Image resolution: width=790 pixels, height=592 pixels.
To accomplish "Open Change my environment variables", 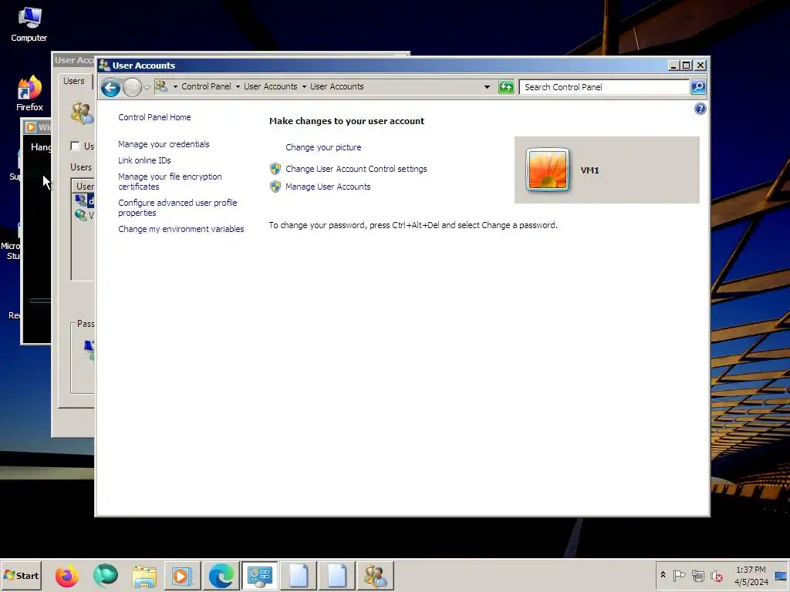I will click(x=181, y=229).
